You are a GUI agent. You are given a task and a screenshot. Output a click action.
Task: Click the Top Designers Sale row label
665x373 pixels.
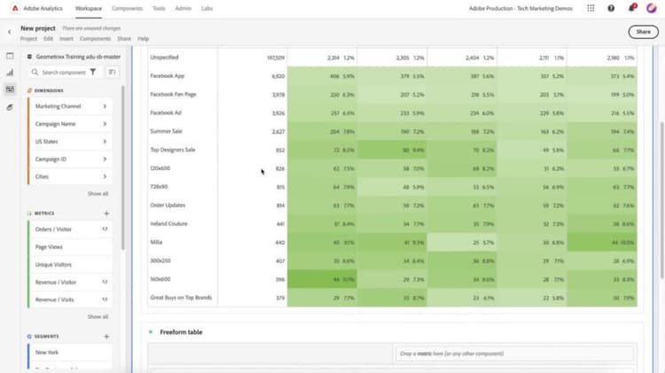(173, 150)
